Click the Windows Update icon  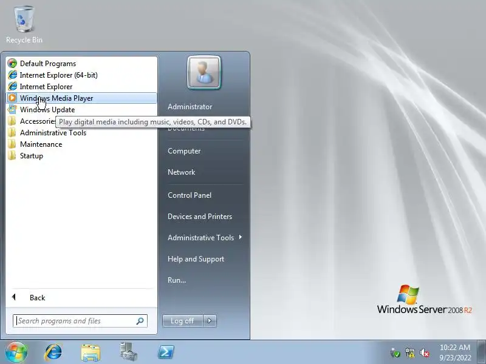(x=12, y=110)
